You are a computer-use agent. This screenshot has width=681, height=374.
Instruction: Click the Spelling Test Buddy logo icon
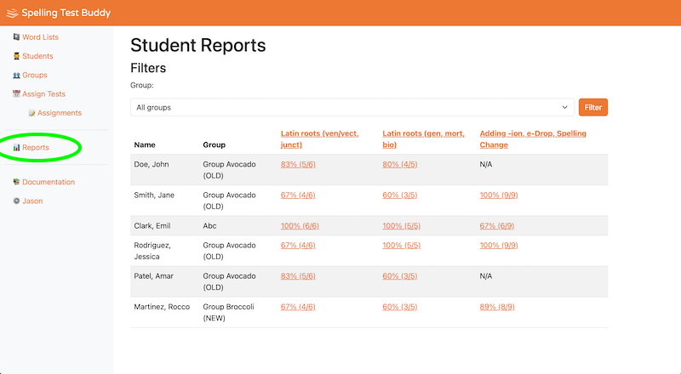pyautogui.click(x=11, y=13)
